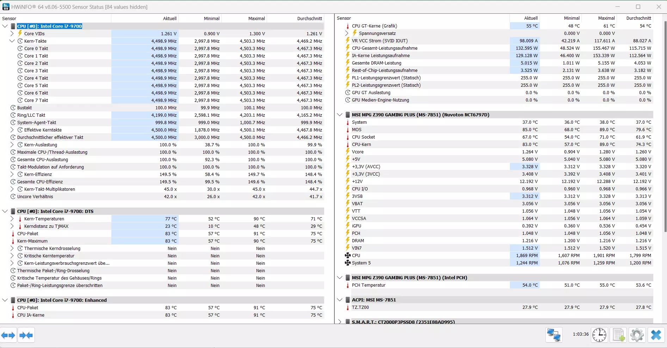The image size is (667, 348).
Task: Select the Gesamte CPU-Auslastung row
Action: pyautogui.click(x=167, y=159)
